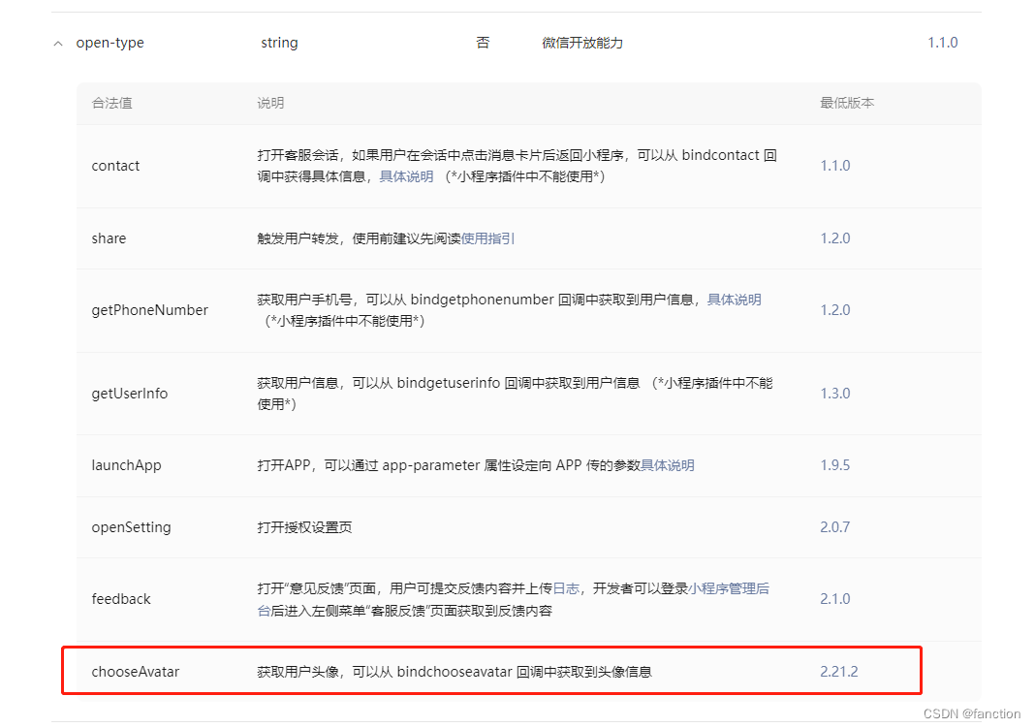Image resolution: width=1035 pixels, height=728 pixels.
Task: Click the chooseAvatar description text
Action: coord(455,672)
